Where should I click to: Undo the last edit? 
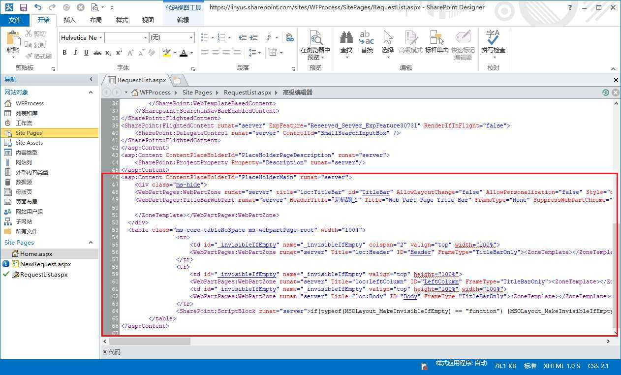point(38,7)
